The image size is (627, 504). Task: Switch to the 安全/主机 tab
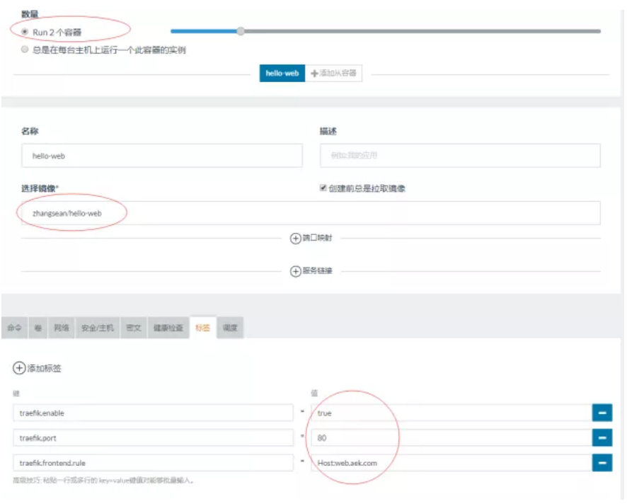(x=98, y=328)
